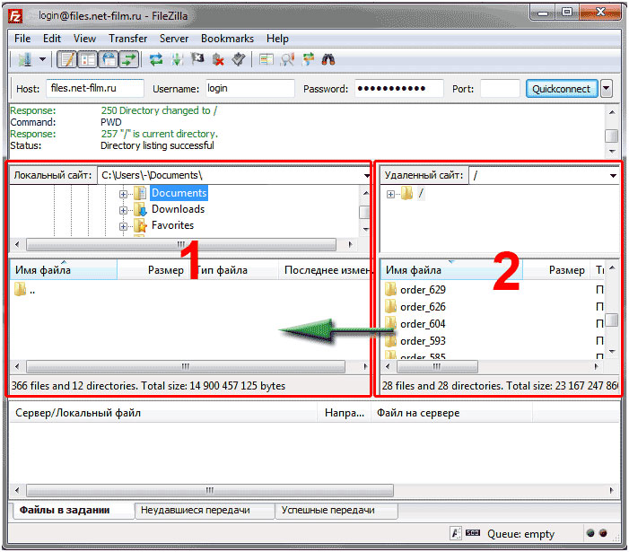Click remote file list vertical scrollbar thumb

pyautogui.click(x=611, y=320)
